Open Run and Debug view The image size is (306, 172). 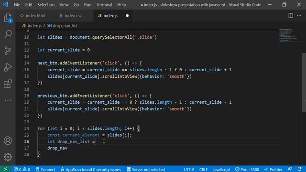point(8,67)
